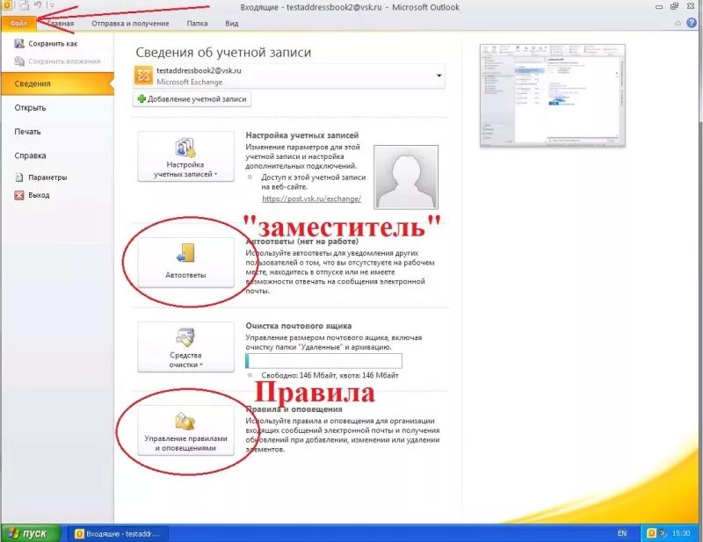Viewport: 703px width, 542px height.
Task: Click Добавление учетной записи button
Action: click(x=192, y=99)
